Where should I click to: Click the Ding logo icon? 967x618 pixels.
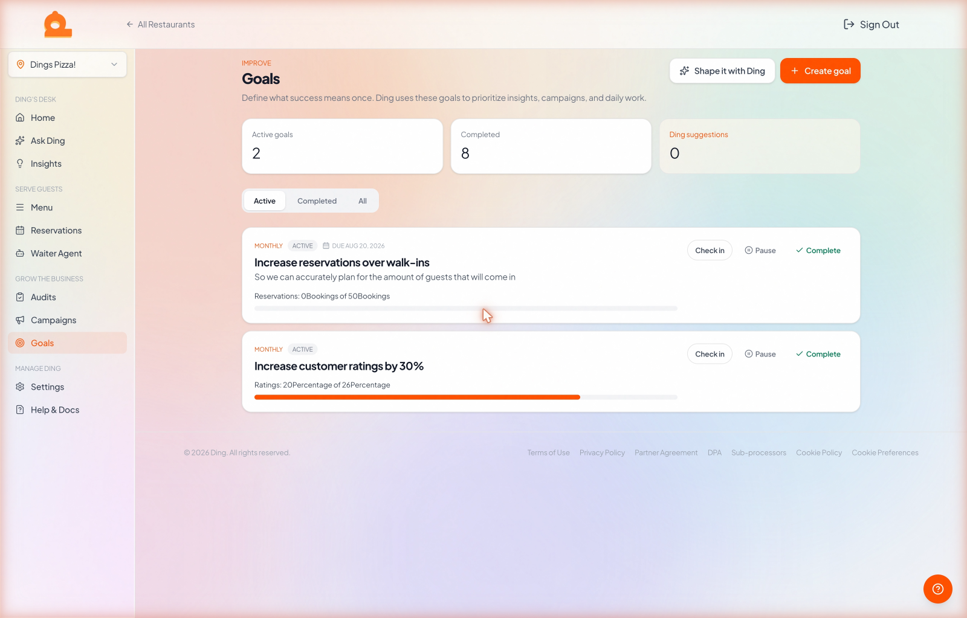(58, 24)
